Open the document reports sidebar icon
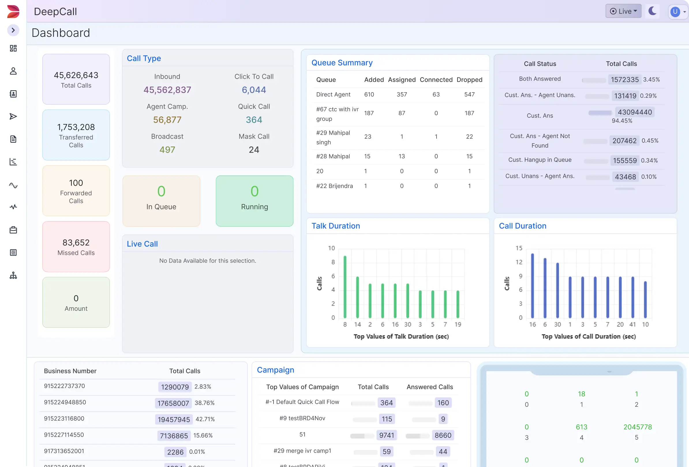Image resolution: width=689 pixels, height=467 pixels. (13, 139)
